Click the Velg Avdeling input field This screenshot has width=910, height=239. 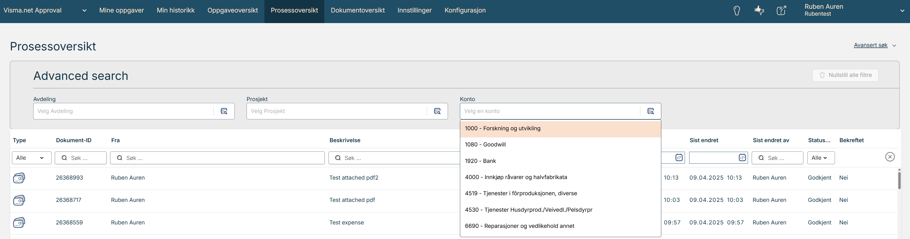point(124,111)
